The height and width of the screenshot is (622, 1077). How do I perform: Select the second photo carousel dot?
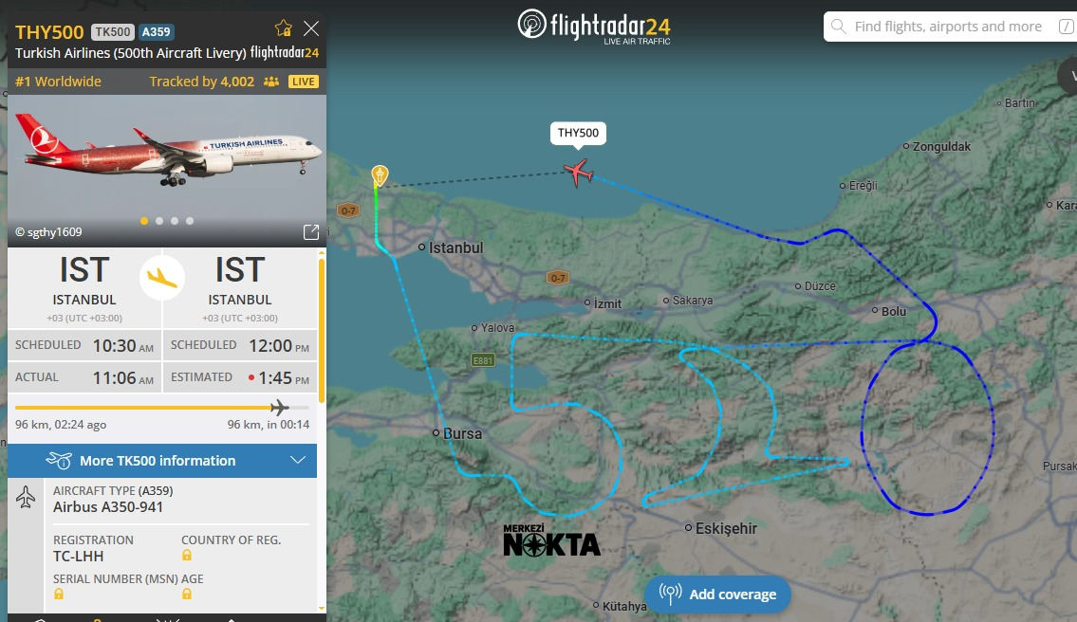click(x=159, y=221)
